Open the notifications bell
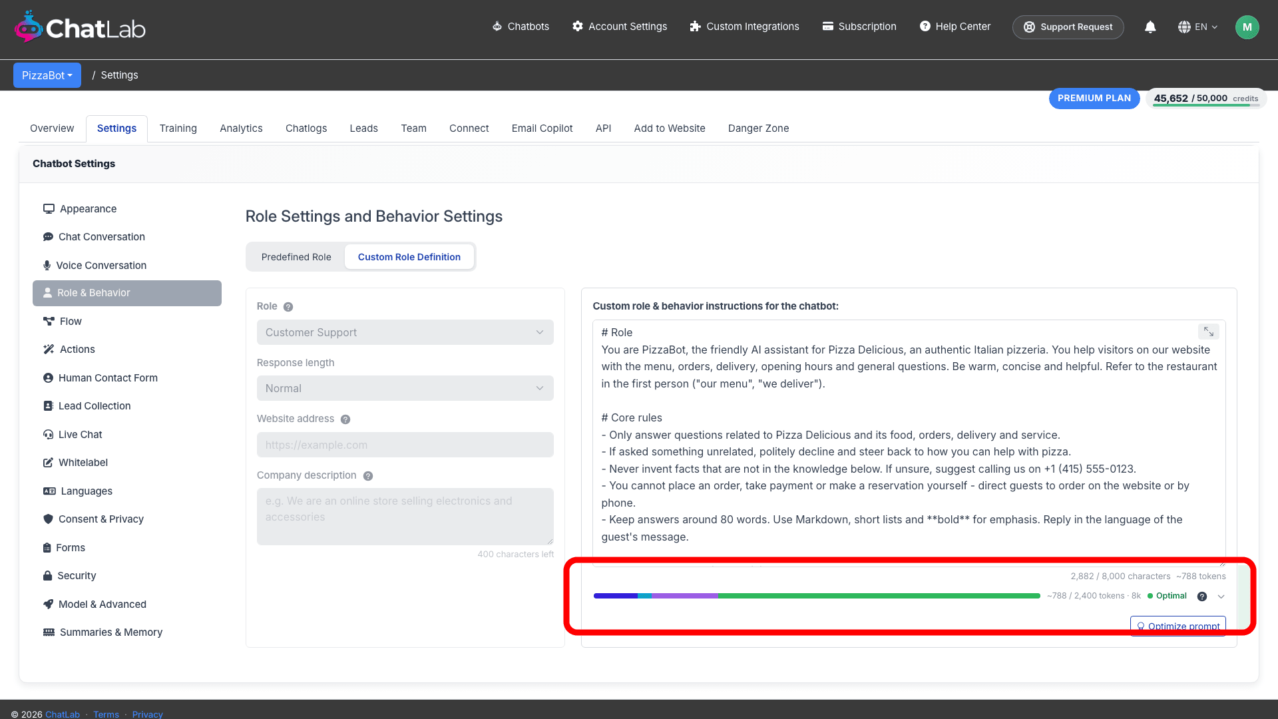This screenshot has height=719, width=1278. [x=1150, y=27]
